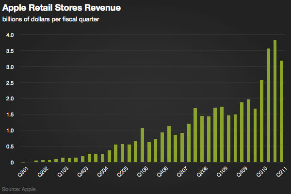
Task: Click the Q208 x-axis label
Action: pyautogui.click(x=202, y=172)
